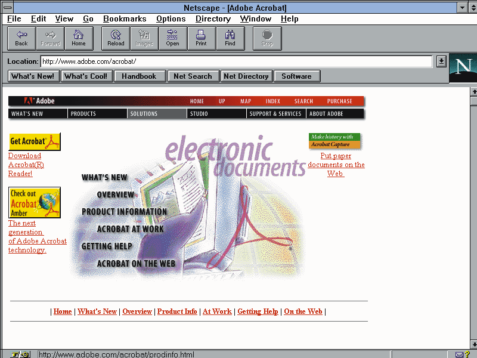Image resolution: width=477 pixels, height=358 pixels.
Task: Click the What's New! directory button
Action: click(34, 76)
